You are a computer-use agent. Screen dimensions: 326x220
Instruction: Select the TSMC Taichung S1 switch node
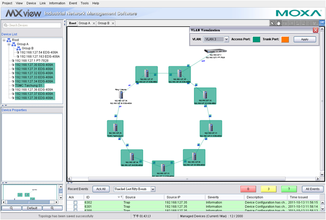[115, 129]
